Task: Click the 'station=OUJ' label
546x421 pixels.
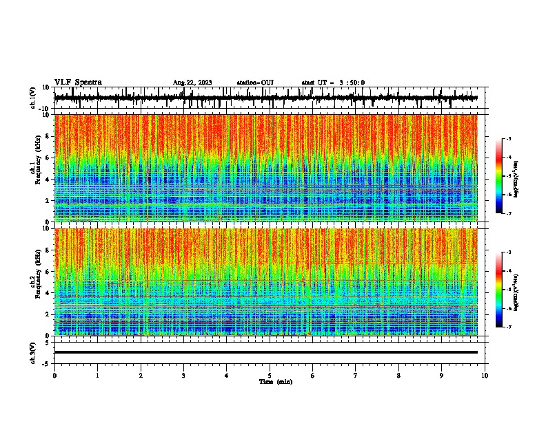Action: (x=255, y=83)
